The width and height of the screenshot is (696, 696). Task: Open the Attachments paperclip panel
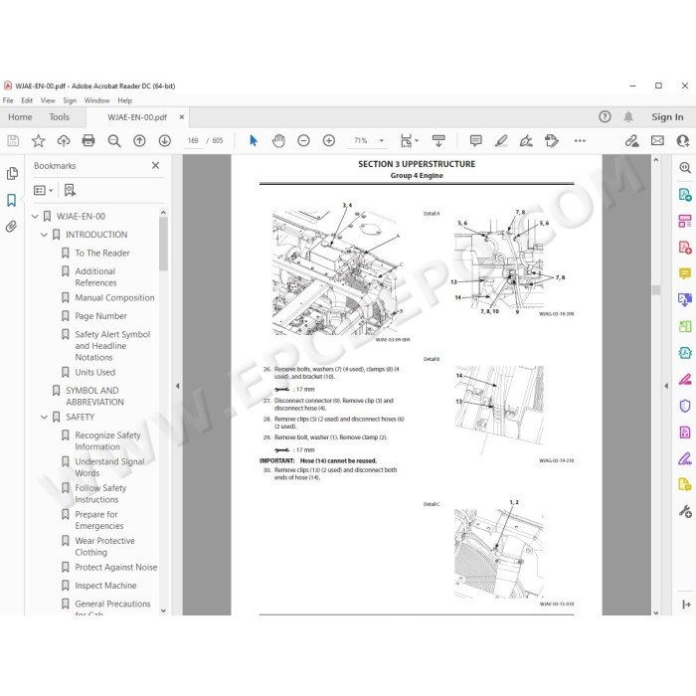[12, 227]
